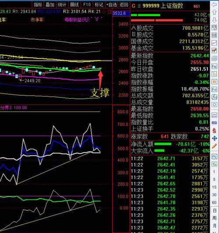Click the A股成交 value 700.9881亿
Image resolution: width=219 pixels, height=233 pixels.
pos(195,28)
